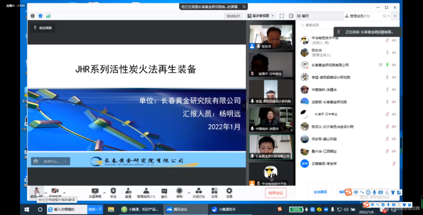Collapse the video strip with the side arrow
423x215 pixels.
tap(244, 106)
